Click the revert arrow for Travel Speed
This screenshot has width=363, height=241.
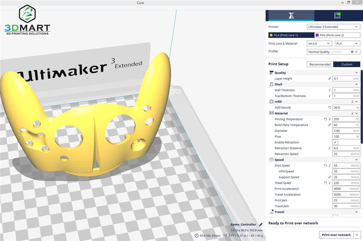coord(325,183)
